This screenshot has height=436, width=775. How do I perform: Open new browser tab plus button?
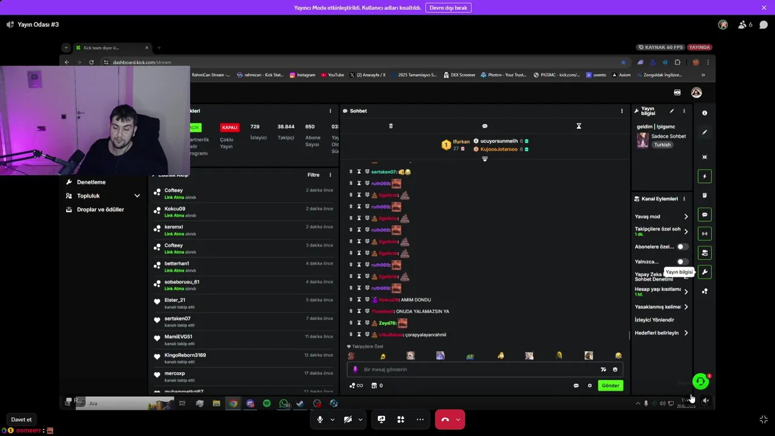pos(159,48)
